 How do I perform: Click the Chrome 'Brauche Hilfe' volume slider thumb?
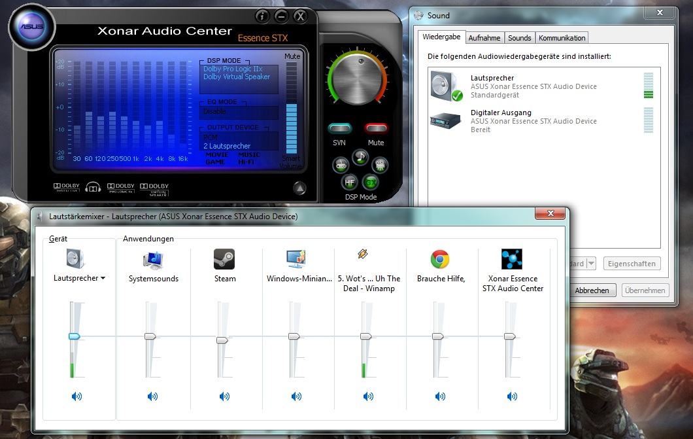pyautogui.click(x=437, y=336)
